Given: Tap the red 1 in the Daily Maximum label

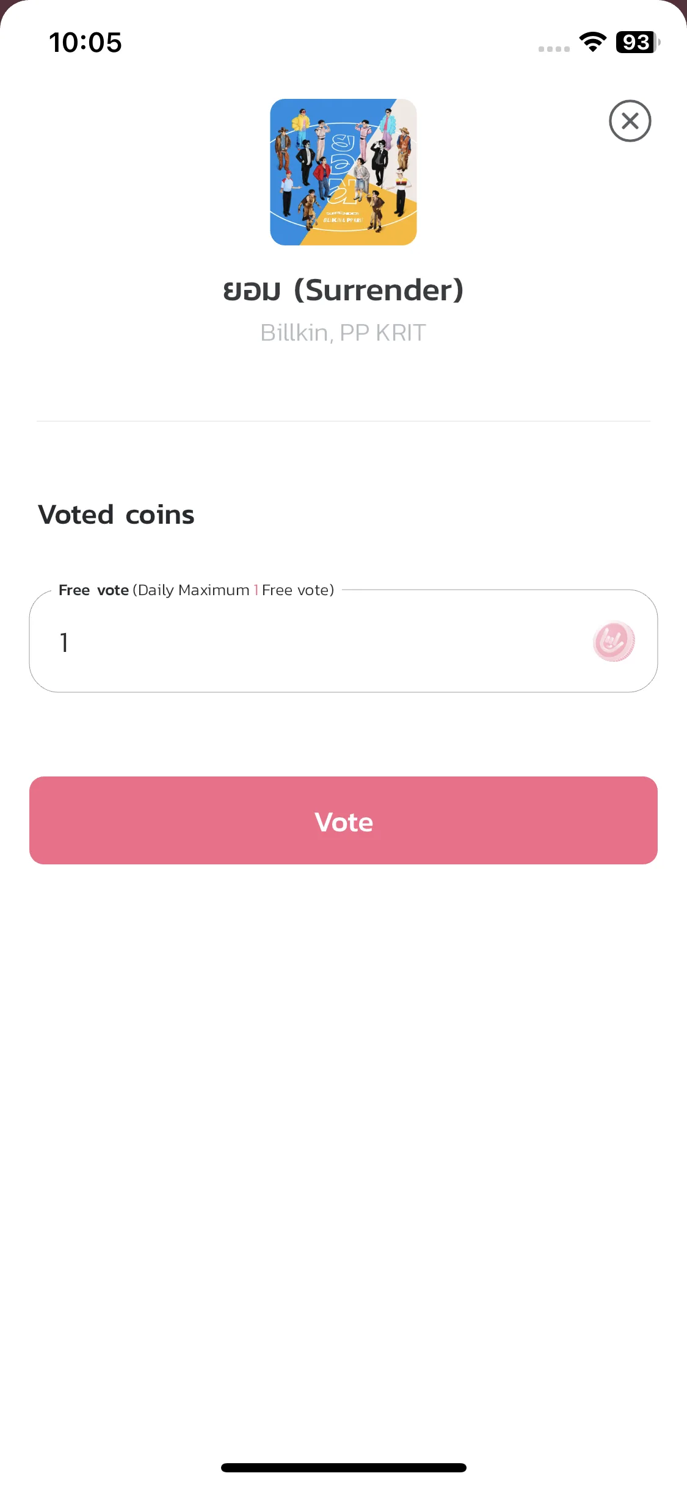Looking at the screenshot, I should pos(256,590).
